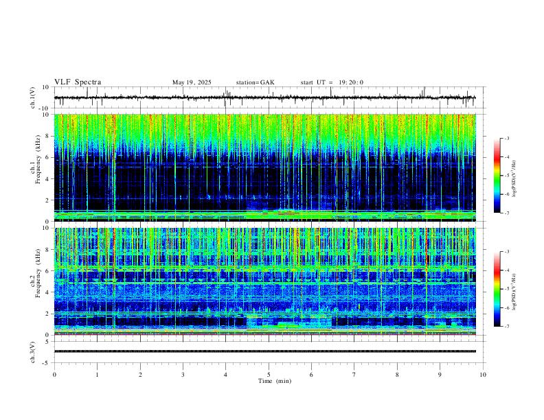544x420 pixels.
Task: Click the "6" kHz tick of ch.1 spectrogram
Action: [48, 157]
